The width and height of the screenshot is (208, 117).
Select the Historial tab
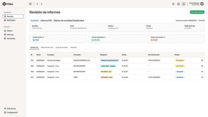pyautogui.click(x=73, y=47)
